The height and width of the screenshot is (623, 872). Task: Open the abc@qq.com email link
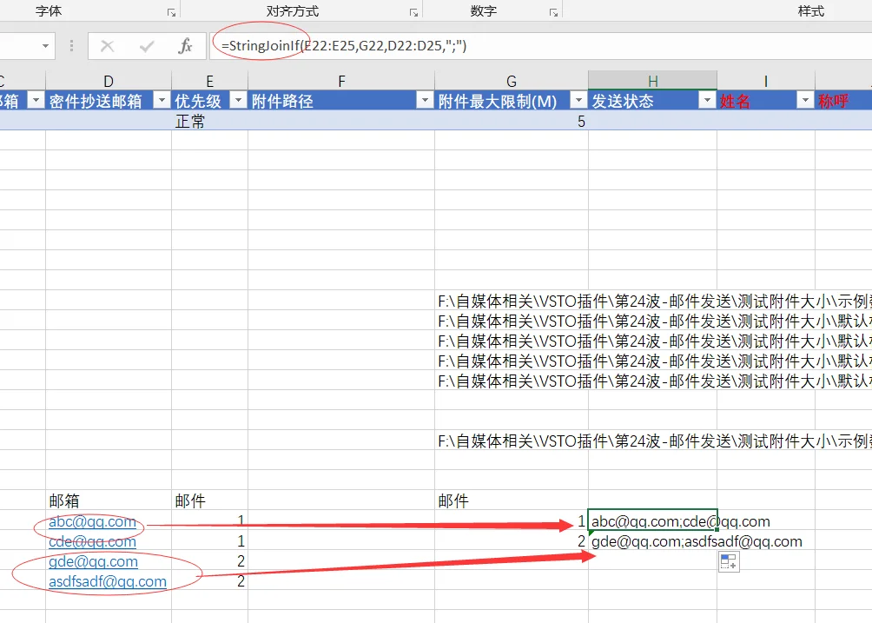point(92,521)
